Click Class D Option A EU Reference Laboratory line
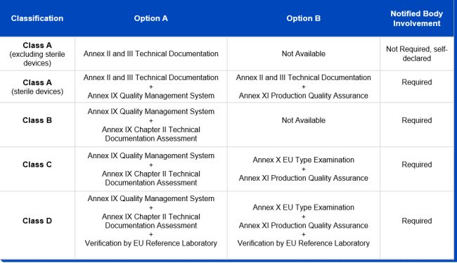457x263 pixels. [150, 243]
